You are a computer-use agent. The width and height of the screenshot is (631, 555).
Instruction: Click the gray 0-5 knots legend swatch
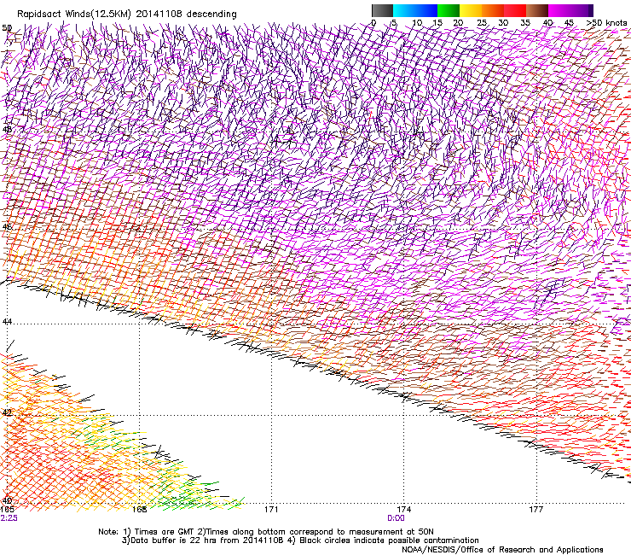tap(382, 10)
